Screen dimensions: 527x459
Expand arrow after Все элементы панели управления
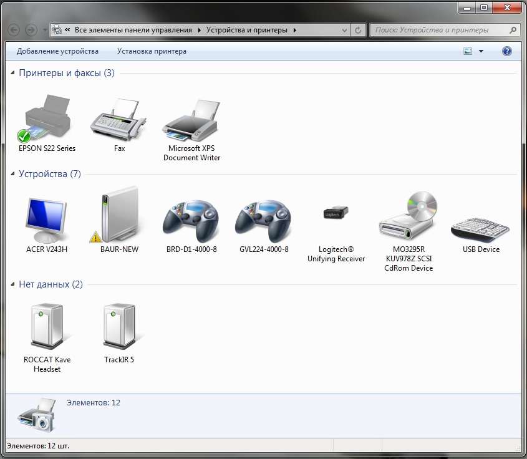tap(200, 30)
